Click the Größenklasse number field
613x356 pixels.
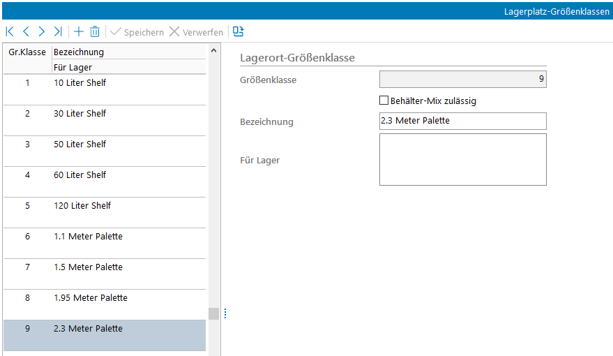(x=462, y=80)
